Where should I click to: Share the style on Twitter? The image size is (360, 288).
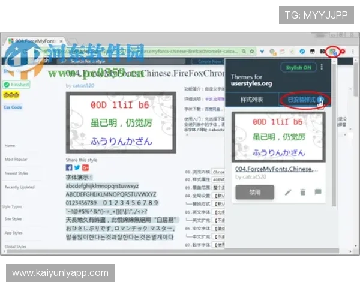click(77, 167)
